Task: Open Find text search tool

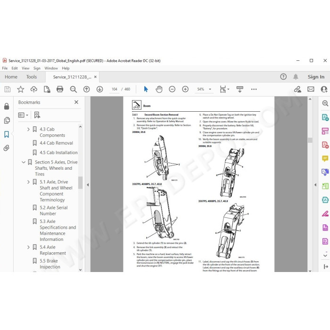Action: click(73, 89)
